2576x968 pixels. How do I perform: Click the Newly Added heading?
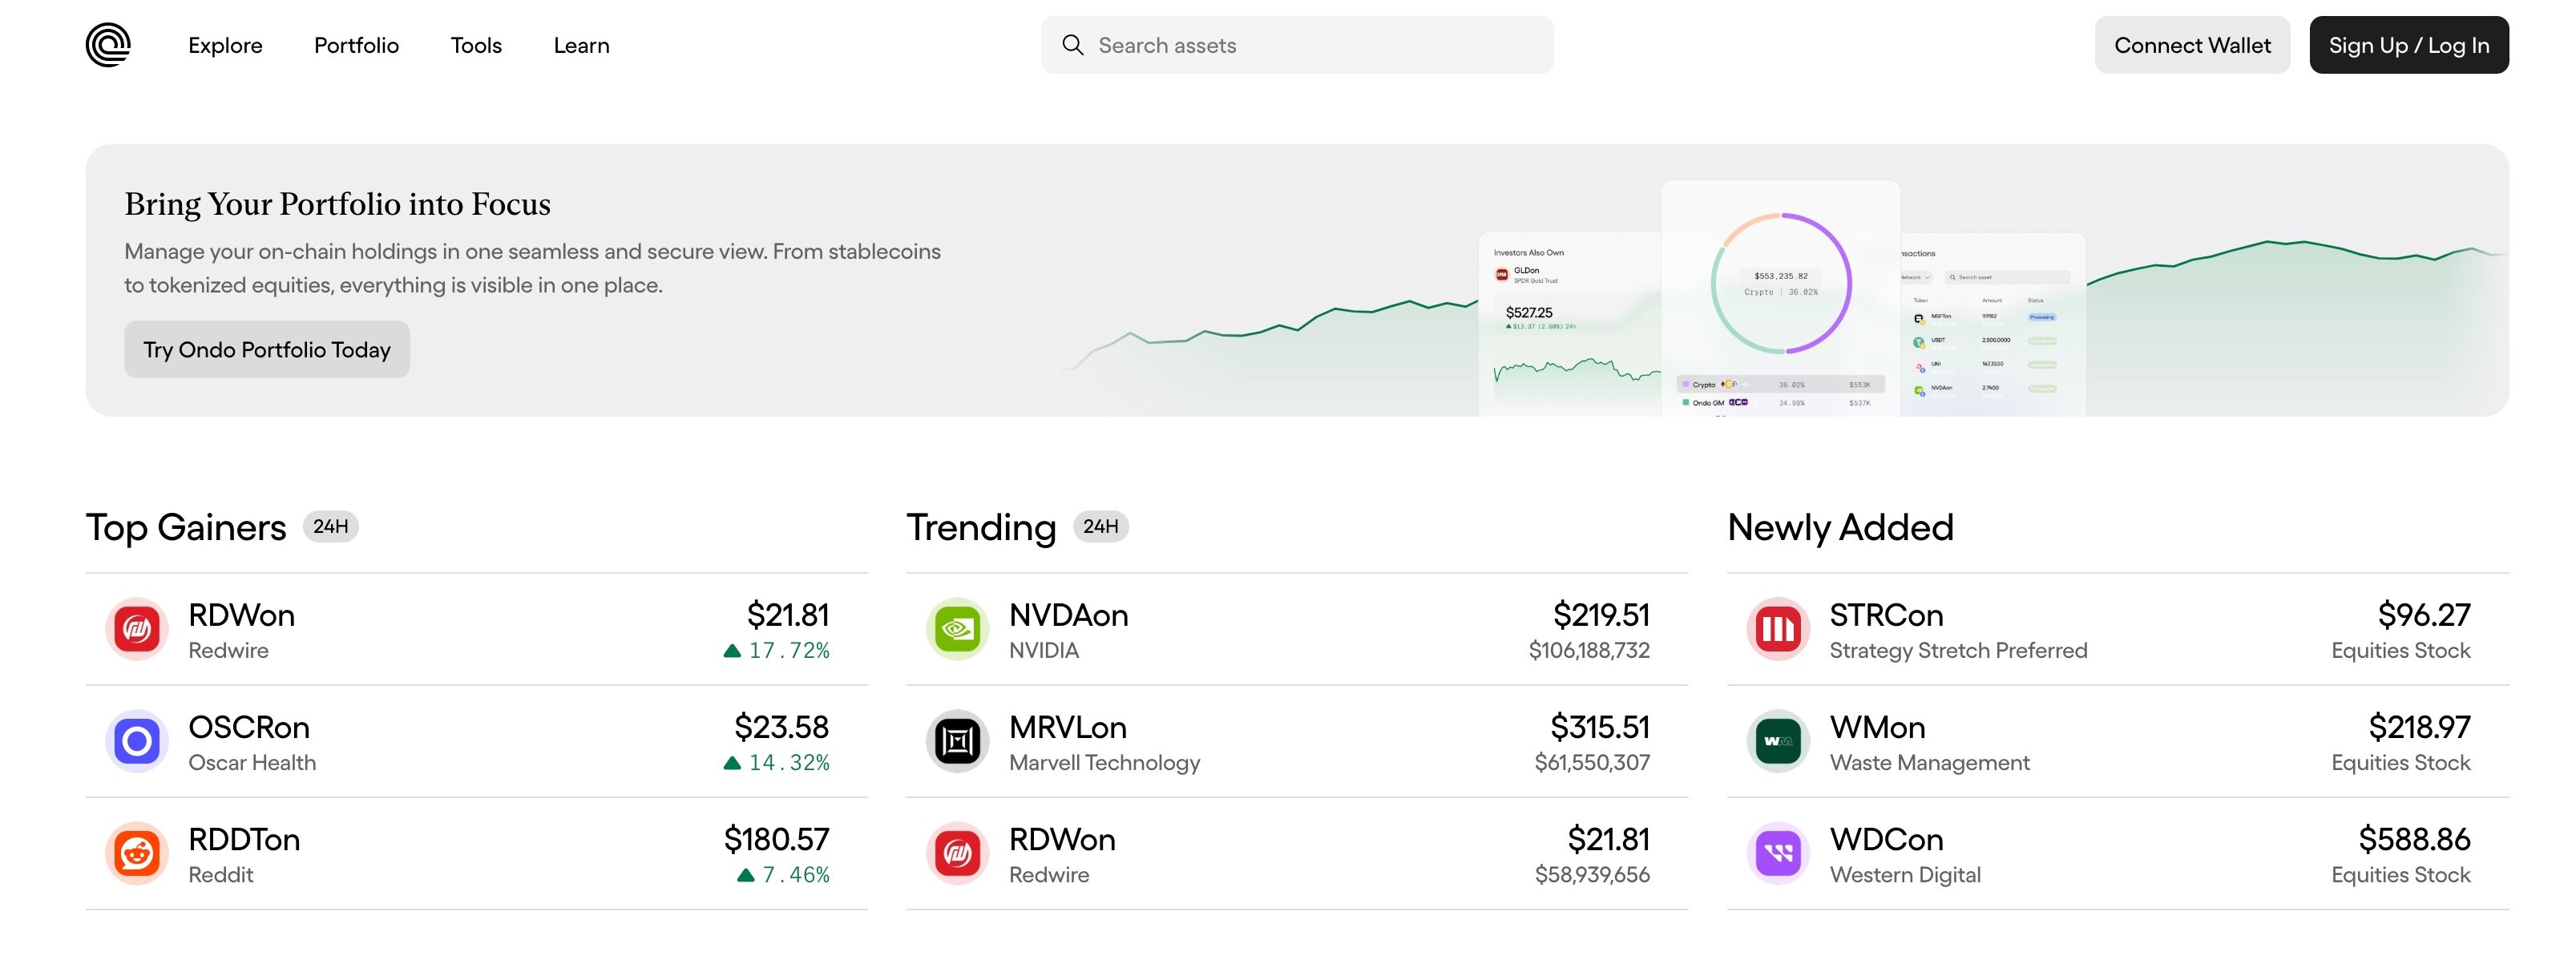point(1840,527)
